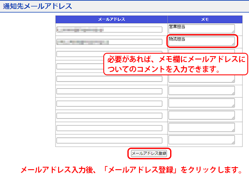Select the sixth row email address field
This screenshot has width=249, height=183.
pyautogui.click(x=109, y=91)
